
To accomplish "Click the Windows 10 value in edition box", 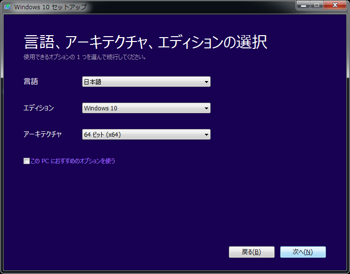I will 101,108.
